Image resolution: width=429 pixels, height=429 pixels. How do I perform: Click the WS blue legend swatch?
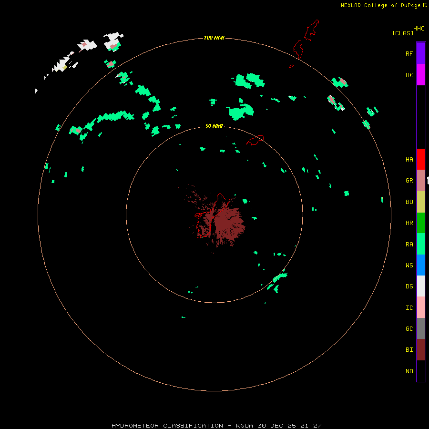(x=421, y=265)
